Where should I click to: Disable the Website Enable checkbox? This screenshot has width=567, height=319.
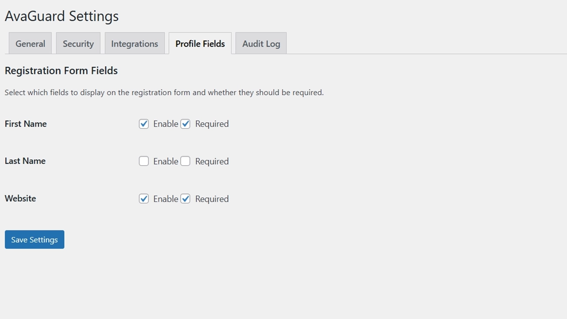click(x=144, y=199)
